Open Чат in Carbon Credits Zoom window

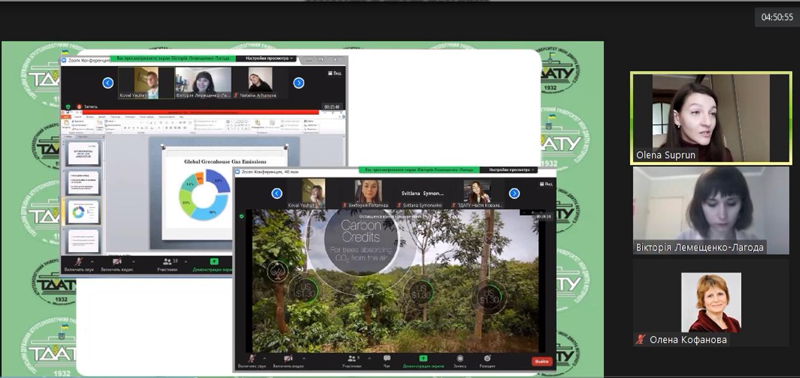tap(387, 361)
